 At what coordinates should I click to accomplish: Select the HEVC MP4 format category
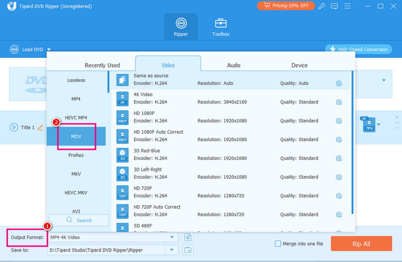click(x=76, y=118)
